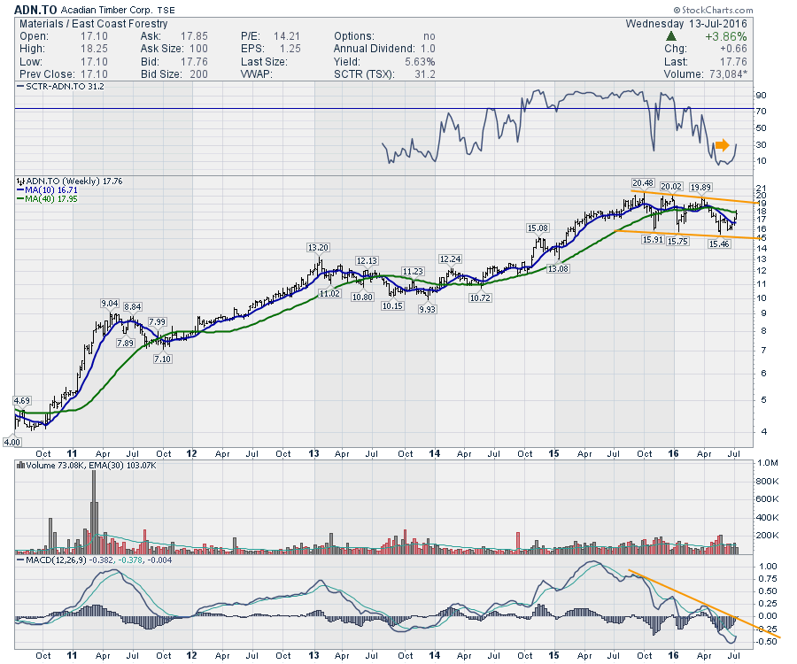This screenshot has width=797, height=664.
Task: Click the 20.02 price label
Action: click(671, 187)
